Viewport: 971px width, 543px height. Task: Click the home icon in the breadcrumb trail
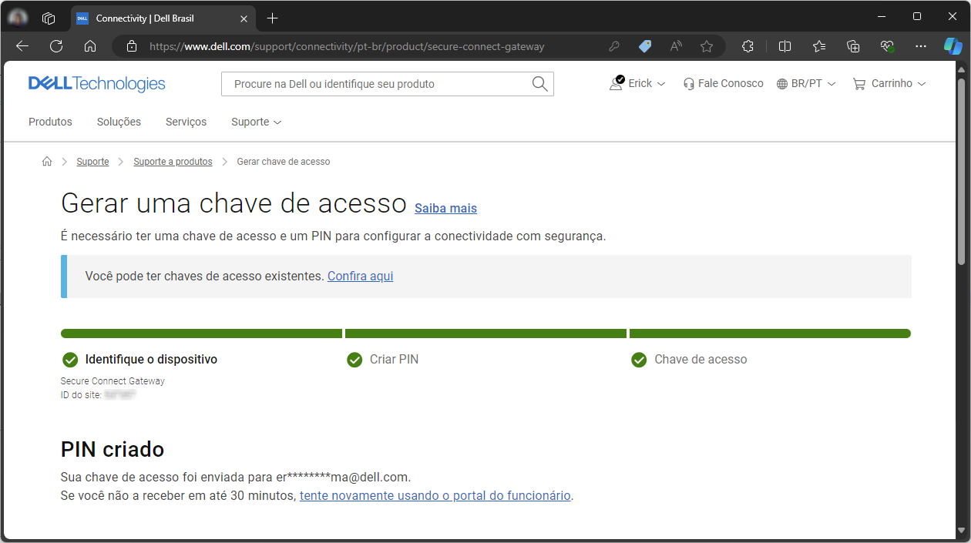[x=46, y=161]
